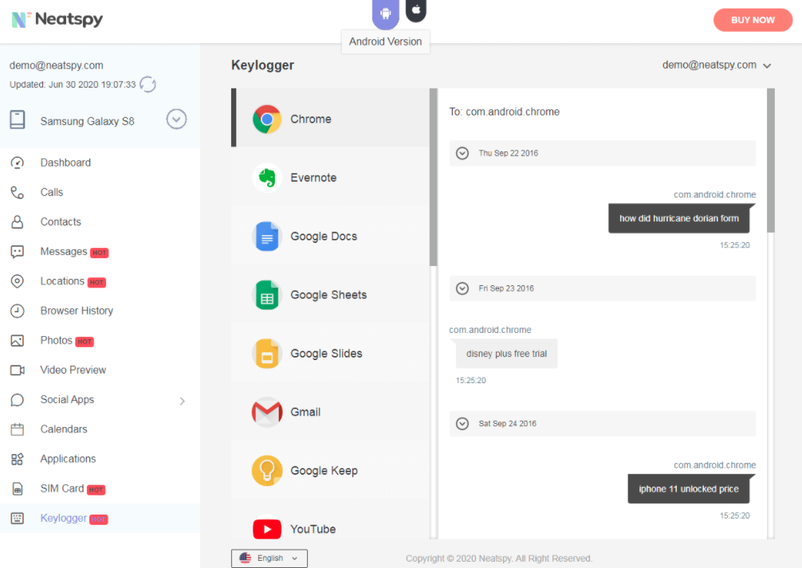Collapse the Sat Sep 24 2016 section
The height and width of the screenshot is (568, 802).
click(462, 424)
